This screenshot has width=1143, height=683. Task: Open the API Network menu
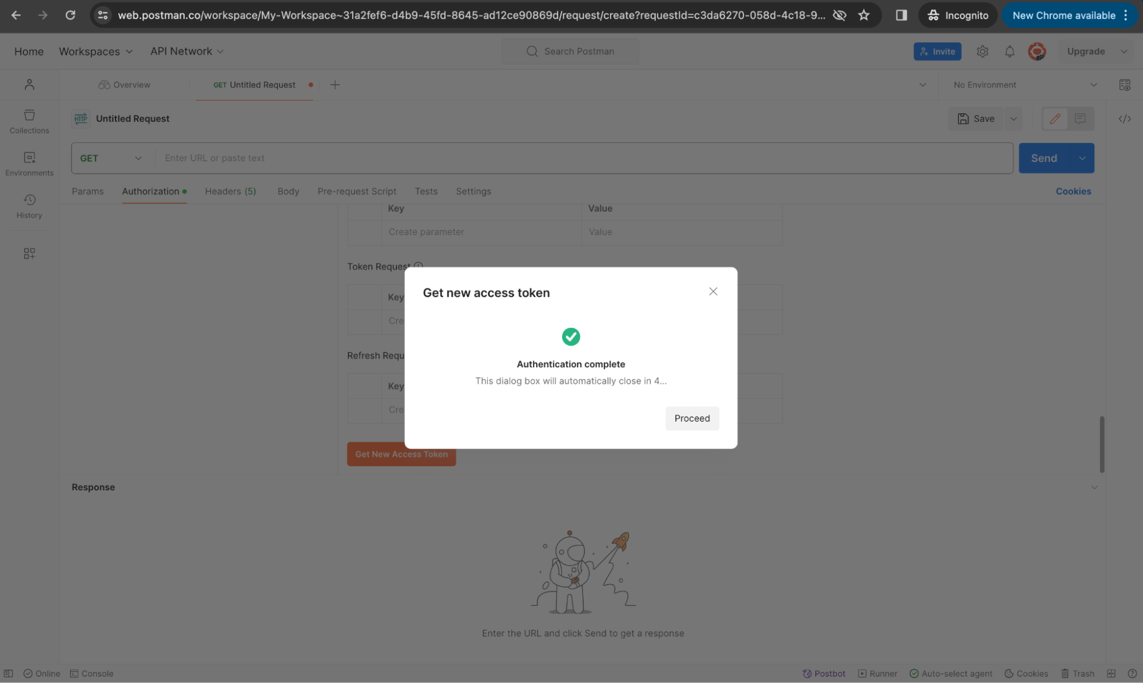[x=186, y=51]
